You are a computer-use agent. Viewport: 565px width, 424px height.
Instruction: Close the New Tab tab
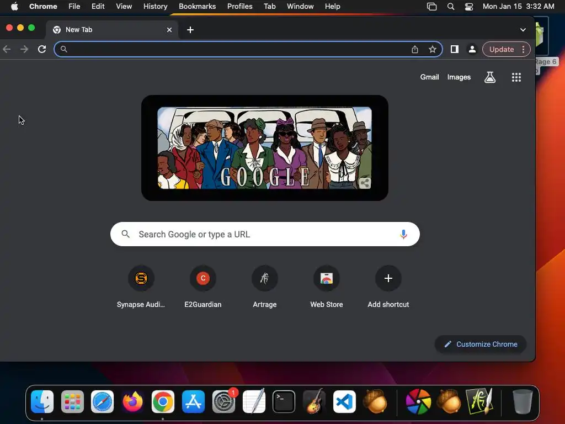click(169, 30)
